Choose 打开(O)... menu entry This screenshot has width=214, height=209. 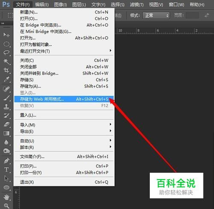(64, 18)
